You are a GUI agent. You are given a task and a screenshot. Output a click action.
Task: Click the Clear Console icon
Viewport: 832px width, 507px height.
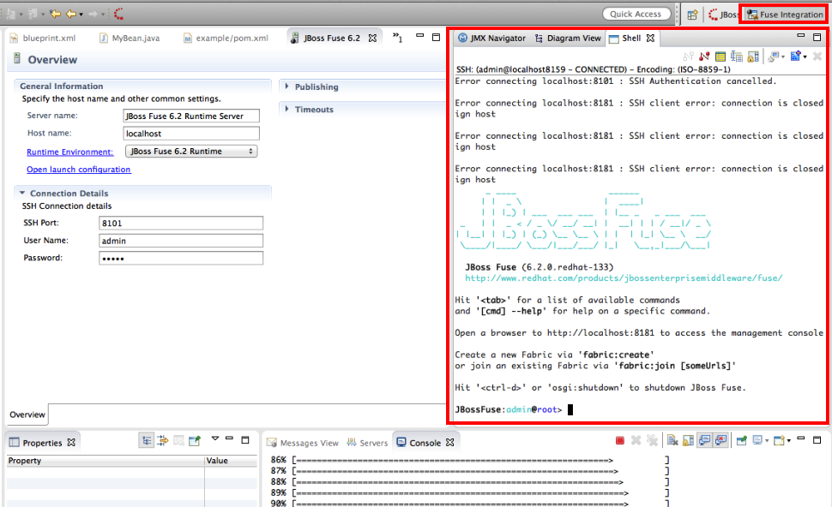[672, 440]
